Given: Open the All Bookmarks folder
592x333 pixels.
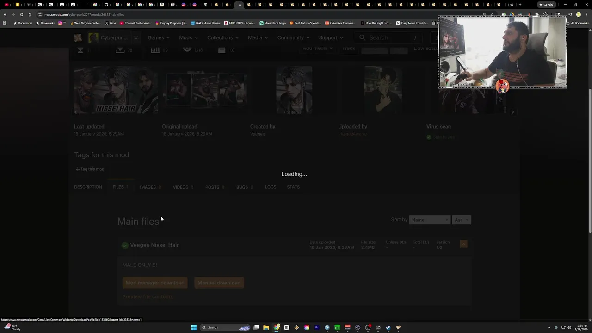Looking at the screenshot, I should point(577,23).
